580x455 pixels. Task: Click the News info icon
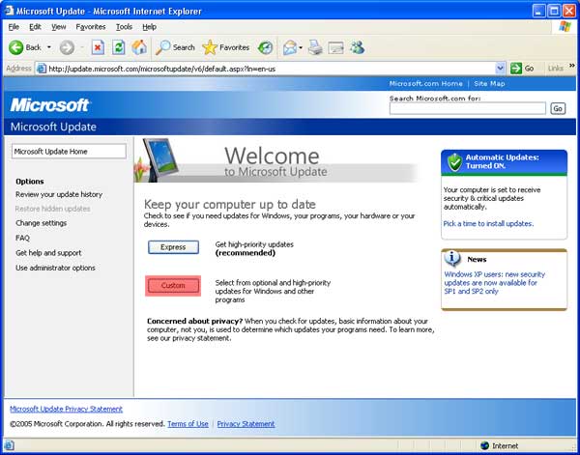[x=452, y=258]
